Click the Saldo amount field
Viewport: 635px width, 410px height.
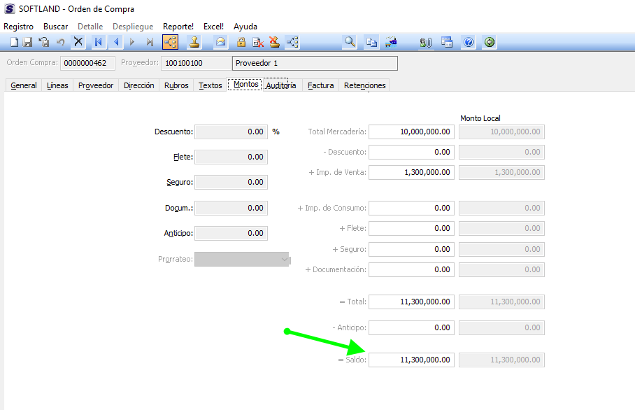[411, 360]
